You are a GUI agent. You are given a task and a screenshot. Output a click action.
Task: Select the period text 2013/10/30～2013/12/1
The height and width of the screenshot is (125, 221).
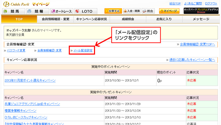(122, 81)
